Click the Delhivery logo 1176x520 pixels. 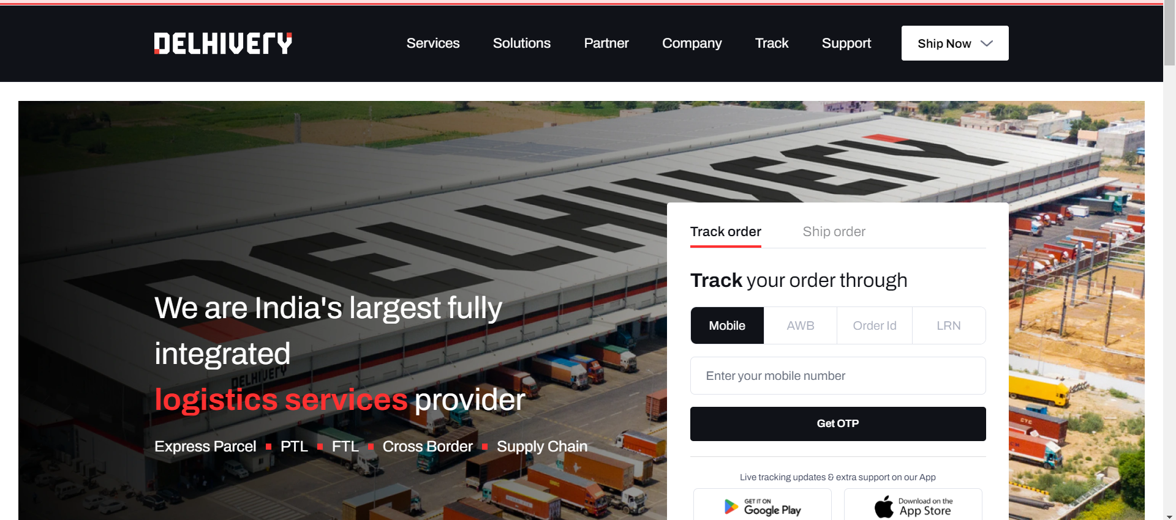coord(223,43)
